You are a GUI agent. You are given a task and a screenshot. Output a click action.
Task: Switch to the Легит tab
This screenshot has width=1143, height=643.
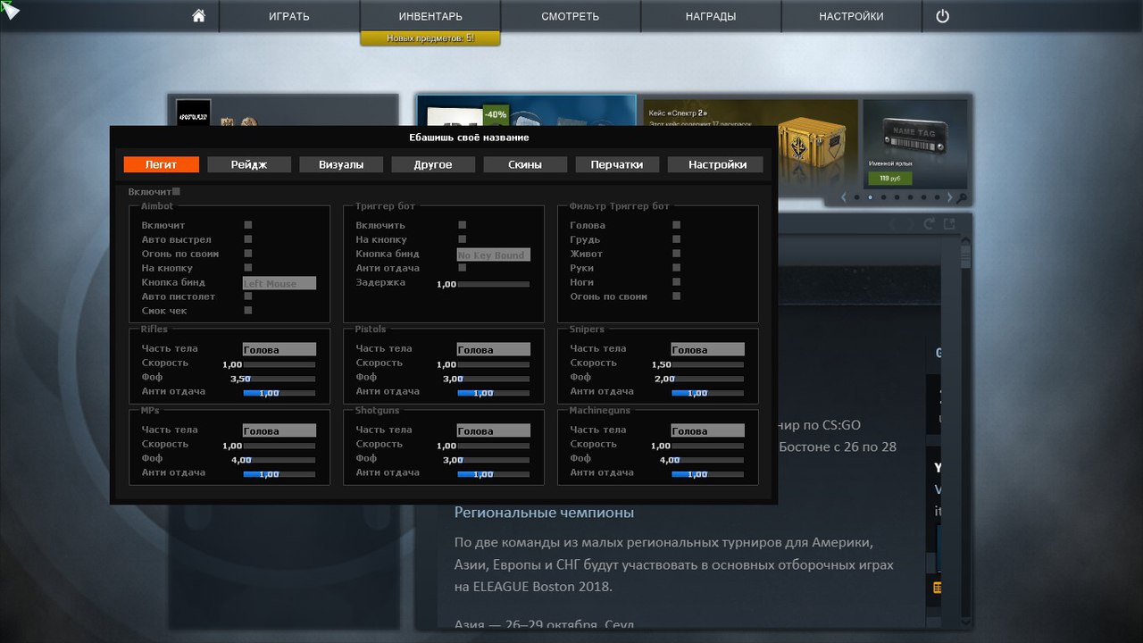coord(162,164)
